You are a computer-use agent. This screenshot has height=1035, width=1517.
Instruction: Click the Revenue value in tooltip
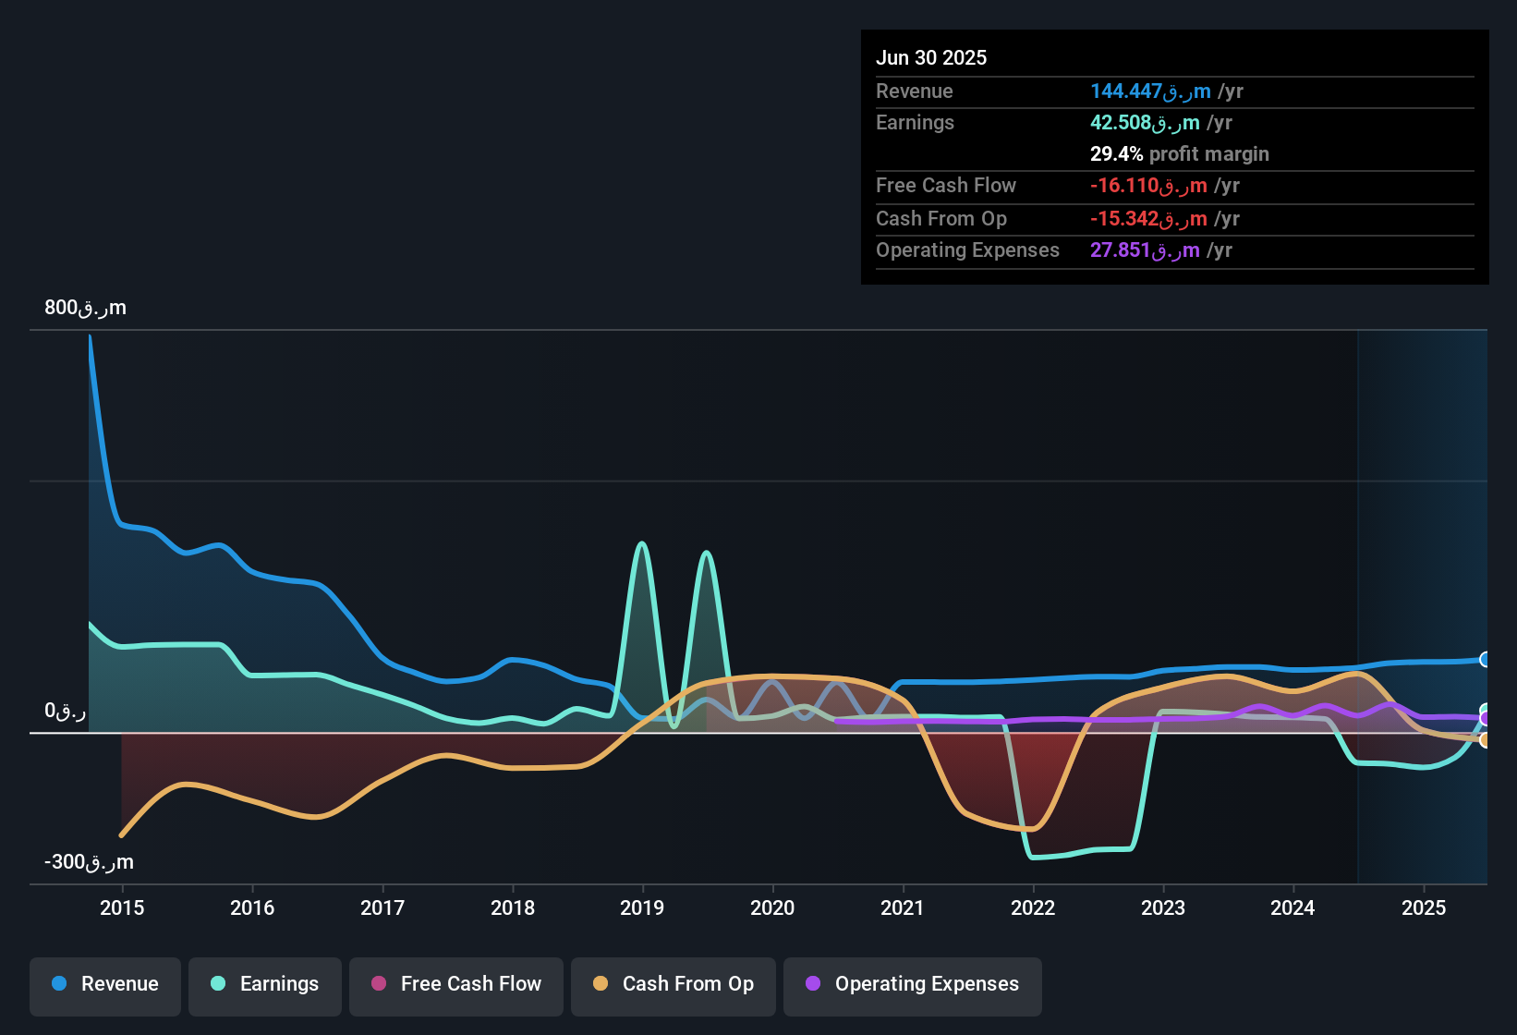click(1167, 91)
